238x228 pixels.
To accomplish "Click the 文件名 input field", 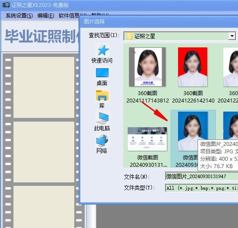I will click(202, 176).
